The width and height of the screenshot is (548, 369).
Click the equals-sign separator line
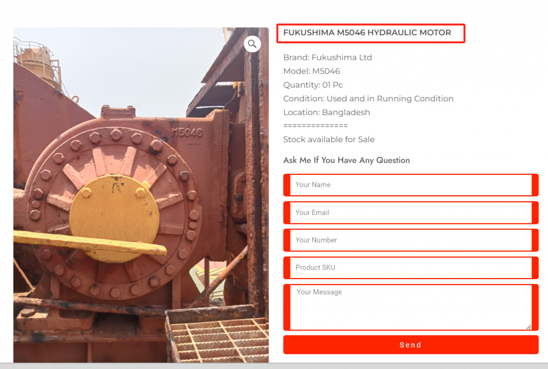315,126
